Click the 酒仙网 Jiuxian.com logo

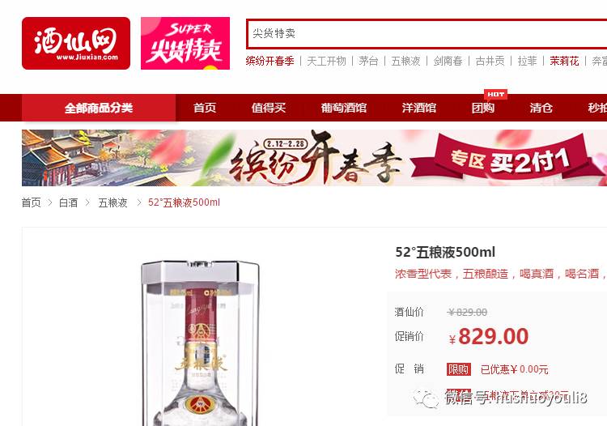click(x=76, y=44)
